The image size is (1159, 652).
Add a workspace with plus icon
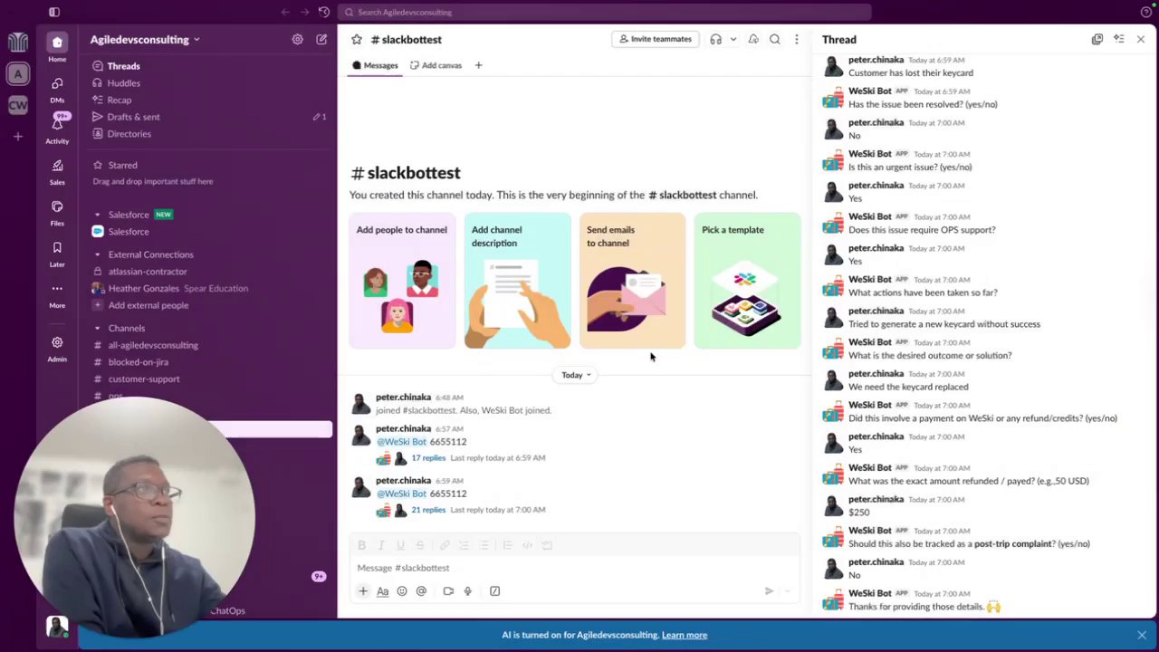coord(18,137)
